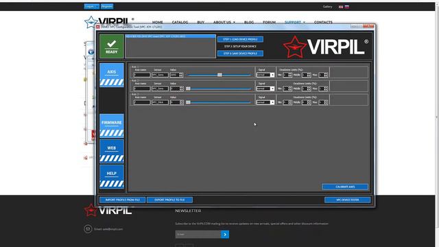Click the third axis row value slider handle
The image size is (439, 247).
(x=188, y=102)
